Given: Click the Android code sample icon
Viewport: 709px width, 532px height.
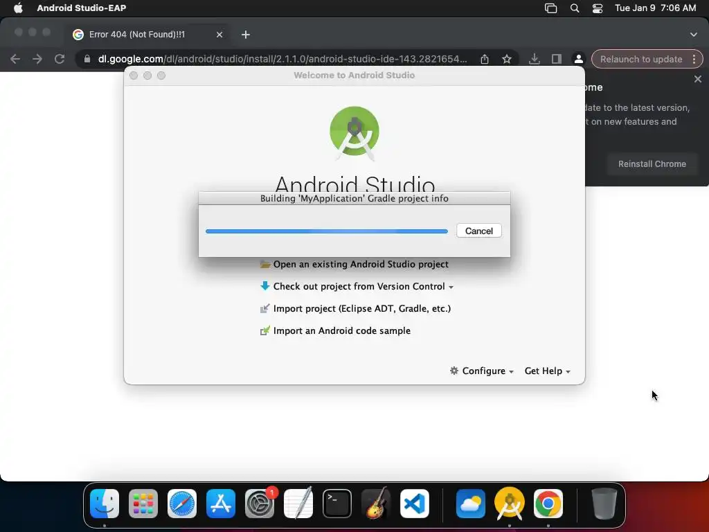Looking at the screenshot, I should tap(265, 330).
